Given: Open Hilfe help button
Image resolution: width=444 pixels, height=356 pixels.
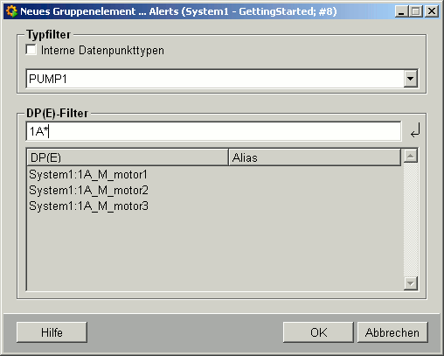Looking at the screenshot, I should (52, 332).
